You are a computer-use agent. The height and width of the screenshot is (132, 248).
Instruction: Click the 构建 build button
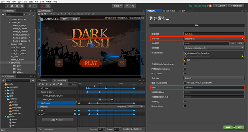pos(228,127)
